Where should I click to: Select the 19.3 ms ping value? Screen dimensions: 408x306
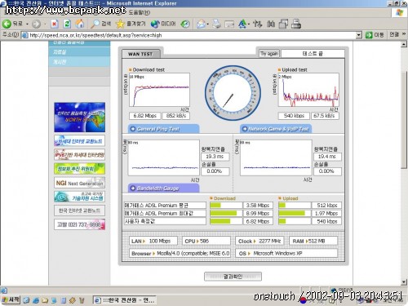215,157
